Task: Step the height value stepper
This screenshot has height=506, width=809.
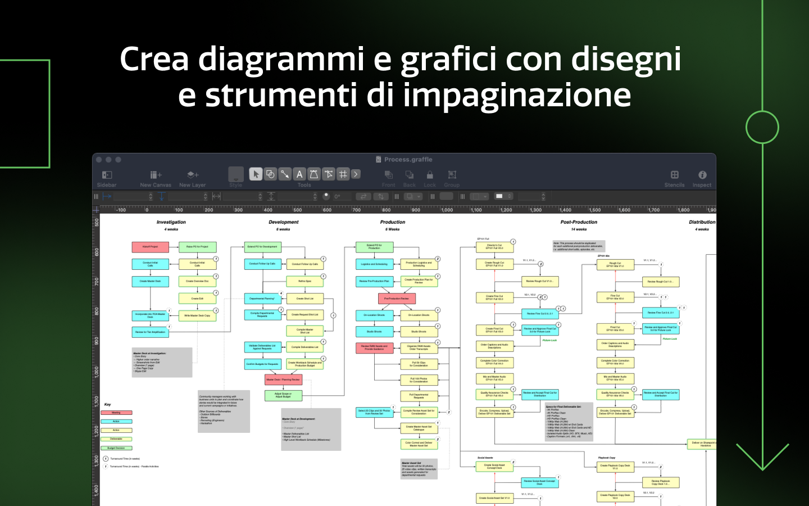Action: (x=315, y=196)
